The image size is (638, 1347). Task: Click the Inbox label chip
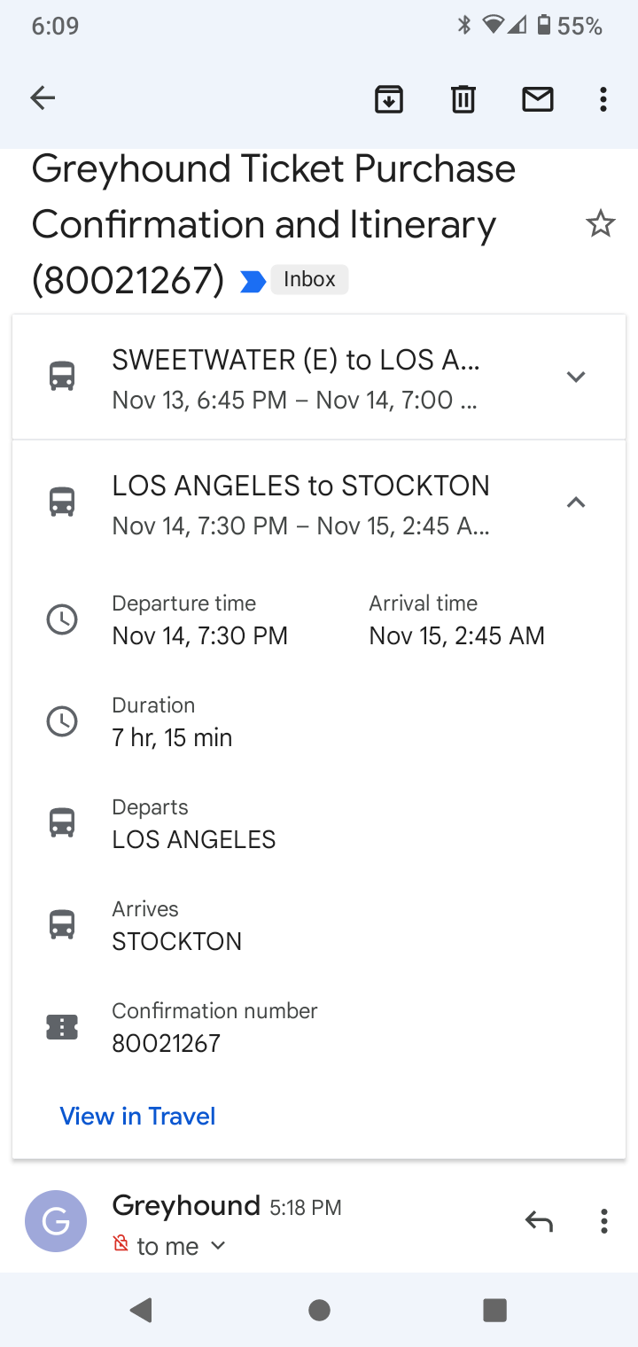[309, 280]
